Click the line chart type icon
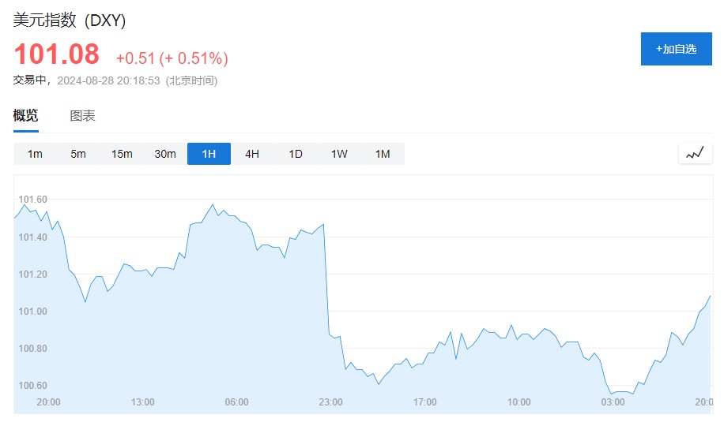 click(695, 154)
